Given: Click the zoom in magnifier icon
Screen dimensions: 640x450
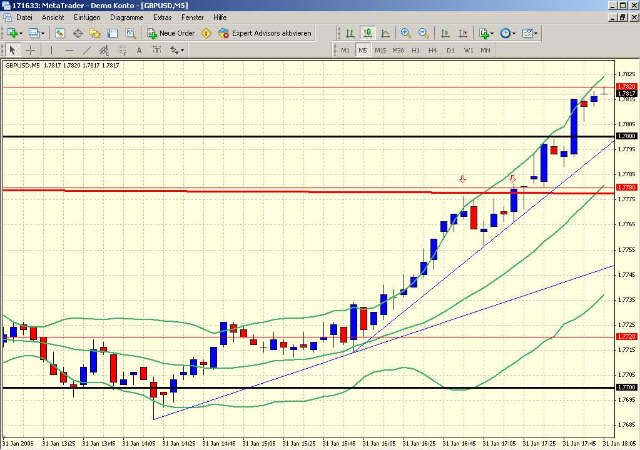Looking at the screenshot, I should coord(406,33).
